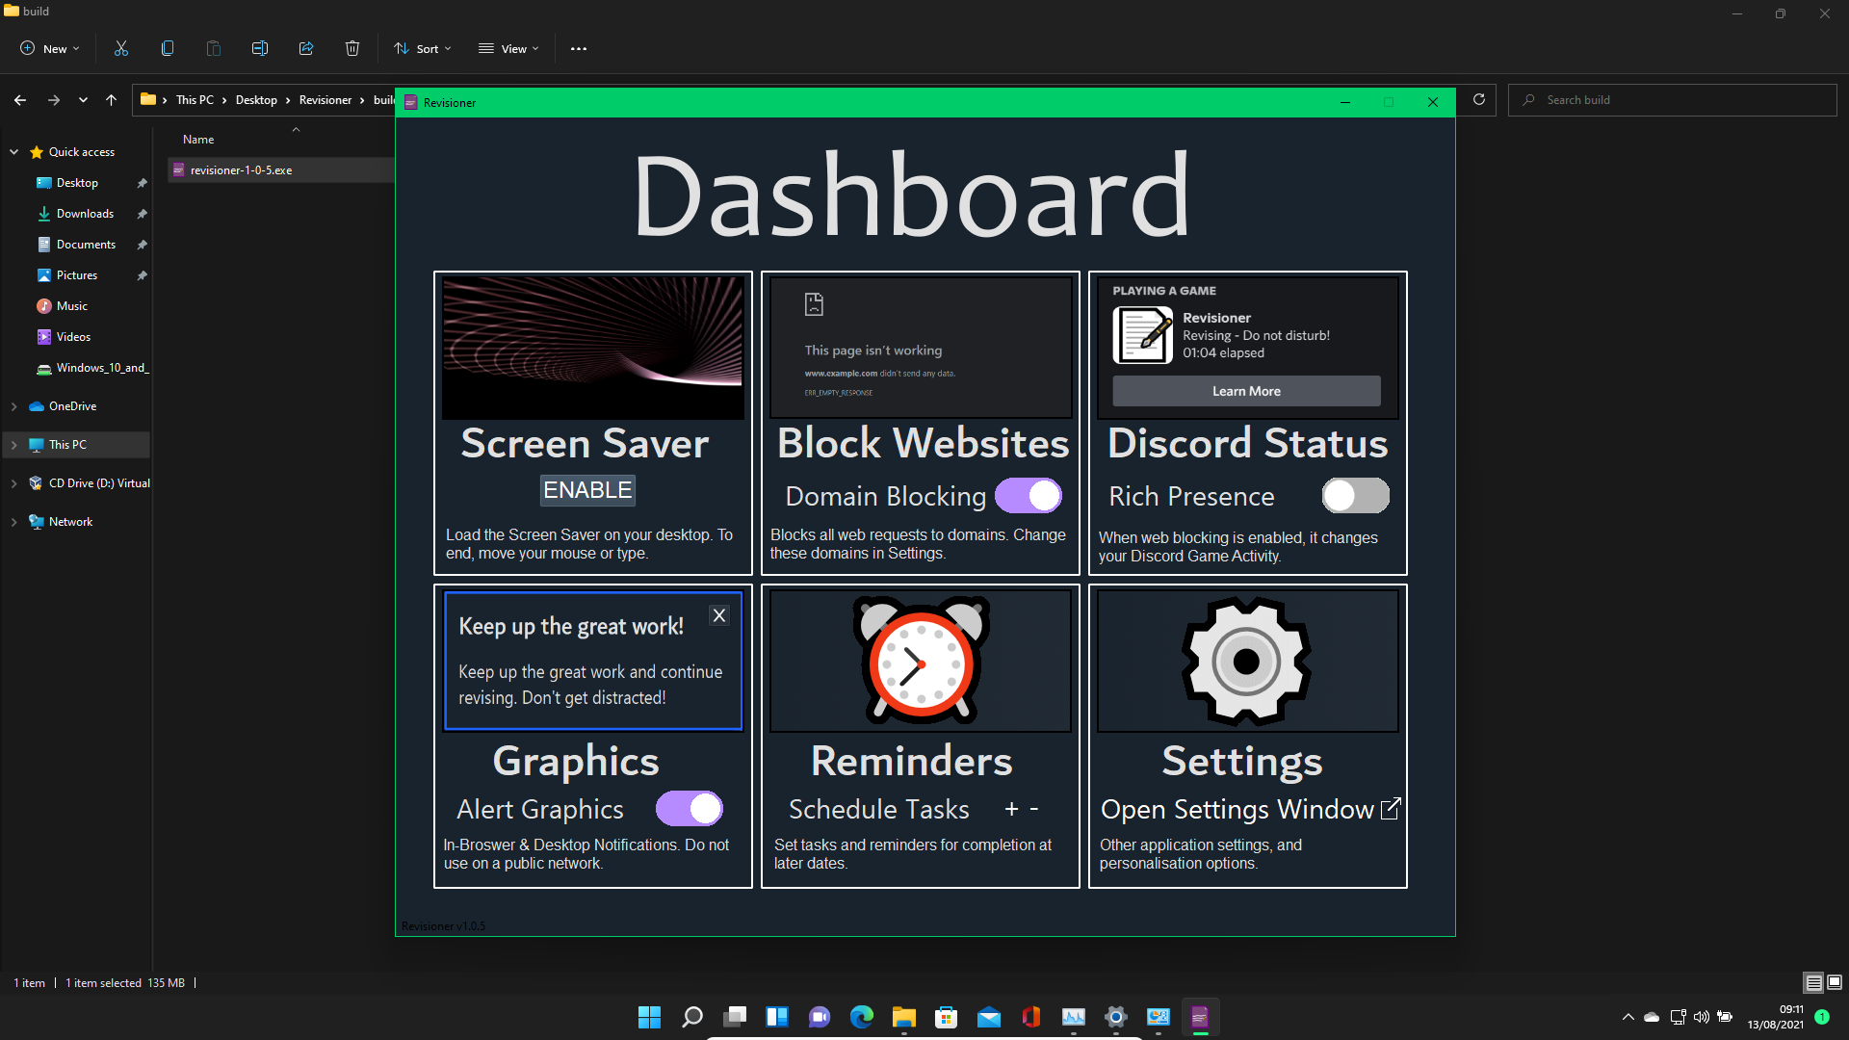Viewport: 1849px width, 1040px height.
Task: Click the Settings gear icon in dashboard
Action: click(x=1246, y=661)
